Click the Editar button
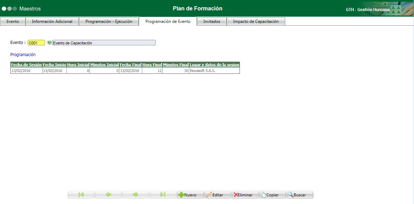 (x=218, y=195)
